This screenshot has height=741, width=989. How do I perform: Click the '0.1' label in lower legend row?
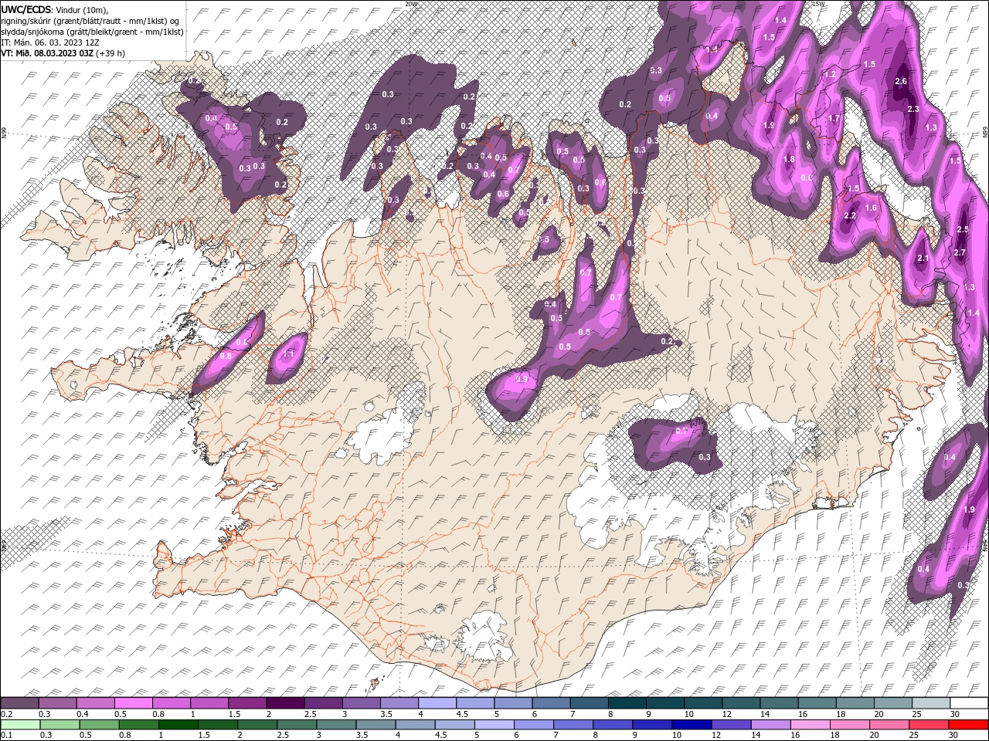coord(6,736)
